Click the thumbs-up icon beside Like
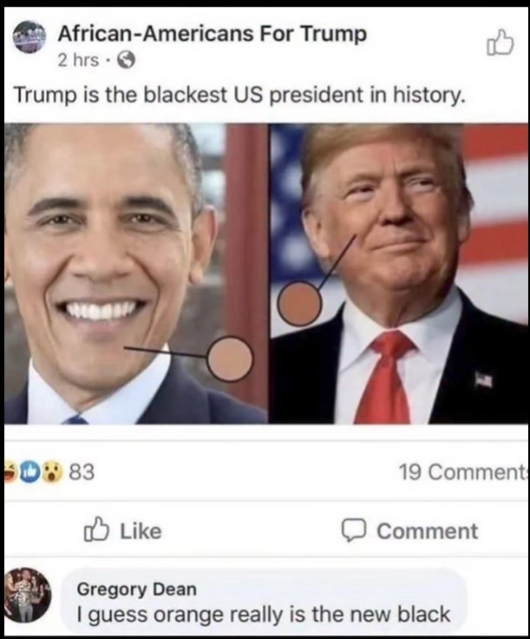530x639 pixels. [96, 529]
